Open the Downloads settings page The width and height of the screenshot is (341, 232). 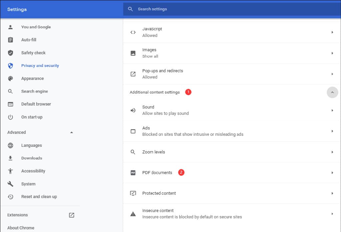[32, 158]
